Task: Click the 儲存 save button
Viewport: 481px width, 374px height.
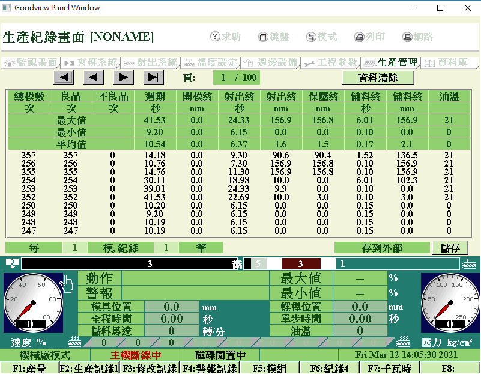Action: point(450,248)
